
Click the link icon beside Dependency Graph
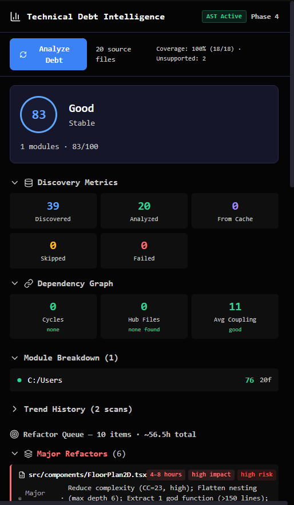click(x=29, y=284)
